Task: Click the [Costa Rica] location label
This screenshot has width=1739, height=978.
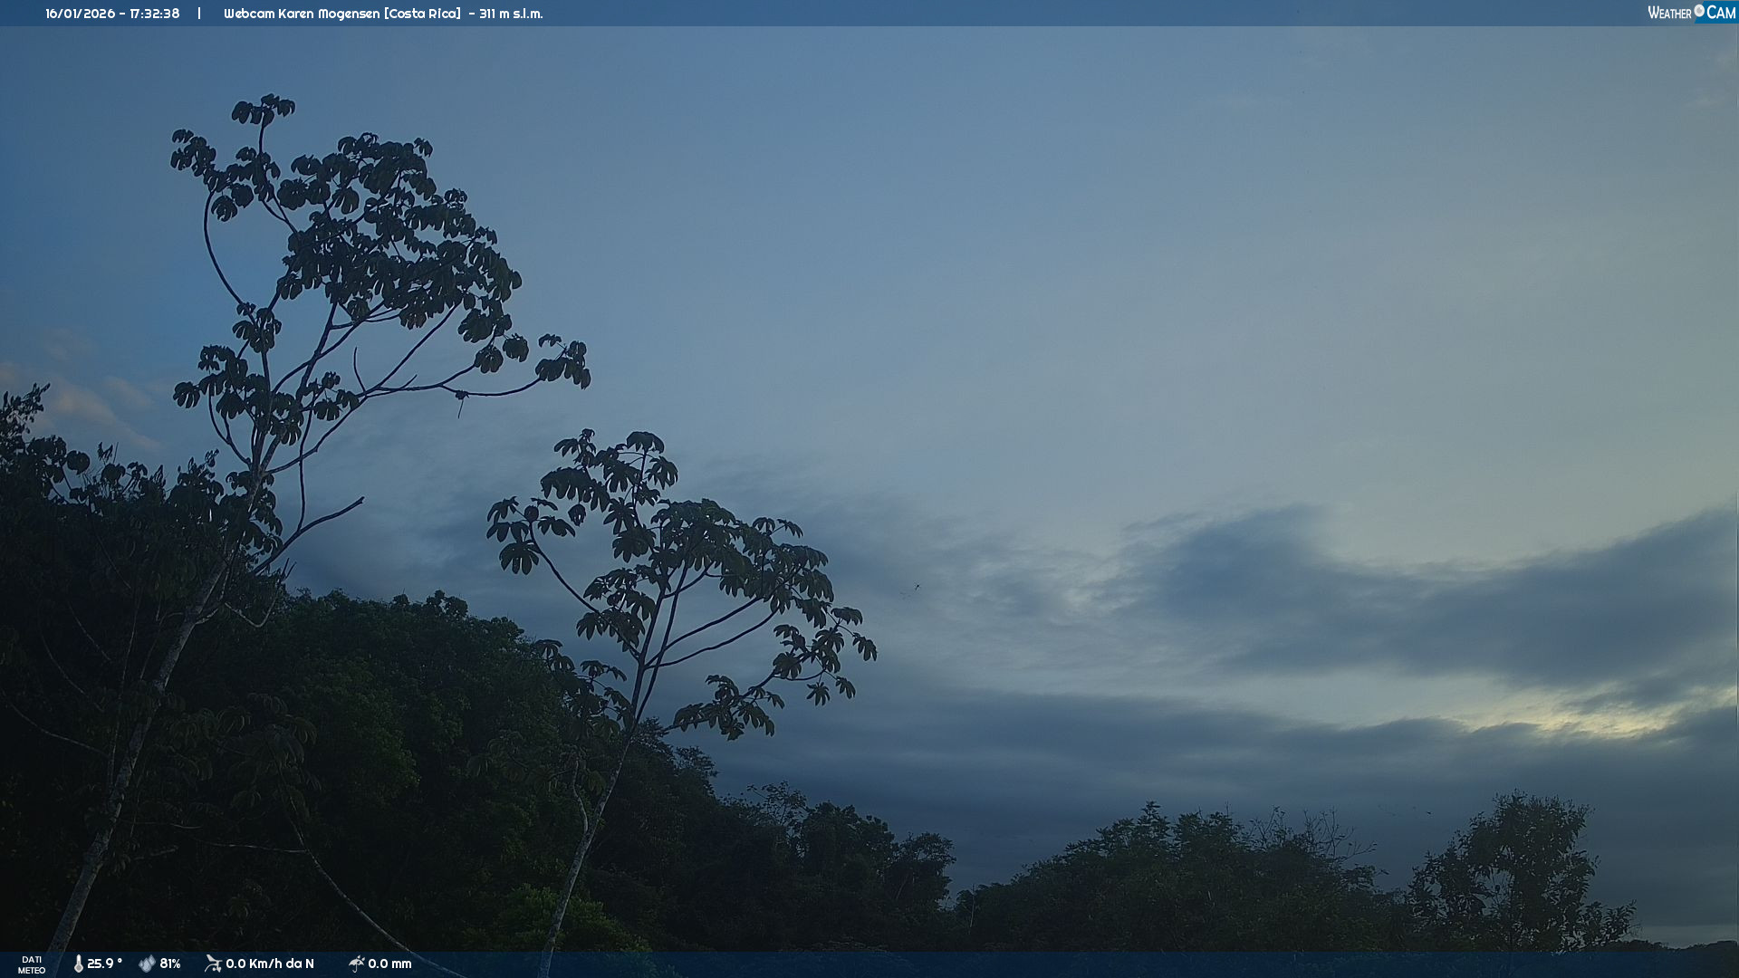Action: click(x=422, y=14)
